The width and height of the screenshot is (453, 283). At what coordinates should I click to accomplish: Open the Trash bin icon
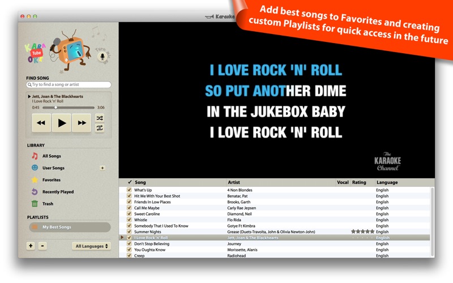[x=35, y=204]
